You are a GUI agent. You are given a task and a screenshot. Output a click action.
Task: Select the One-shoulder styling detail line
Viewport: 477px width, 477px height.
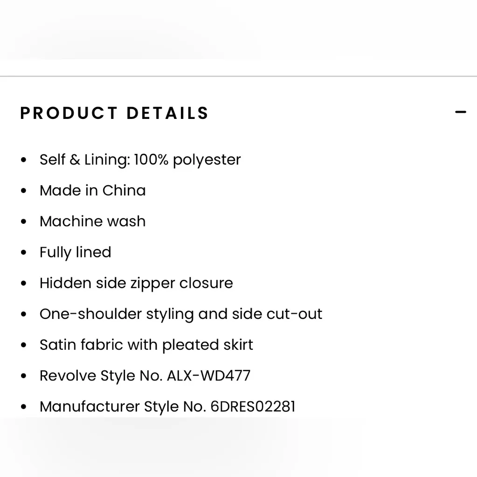180,314
